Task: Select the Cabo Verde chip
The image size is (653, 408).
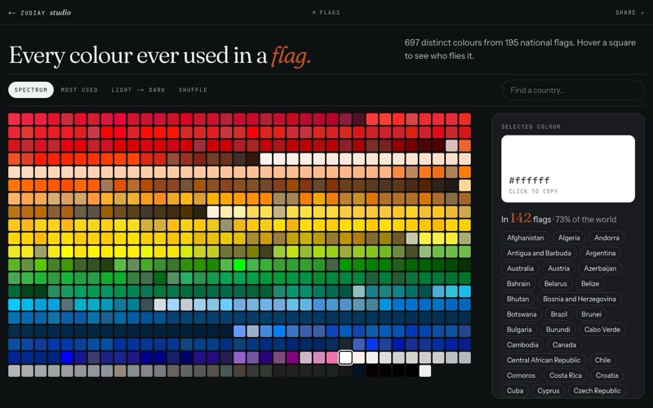Action: point(602,330)
